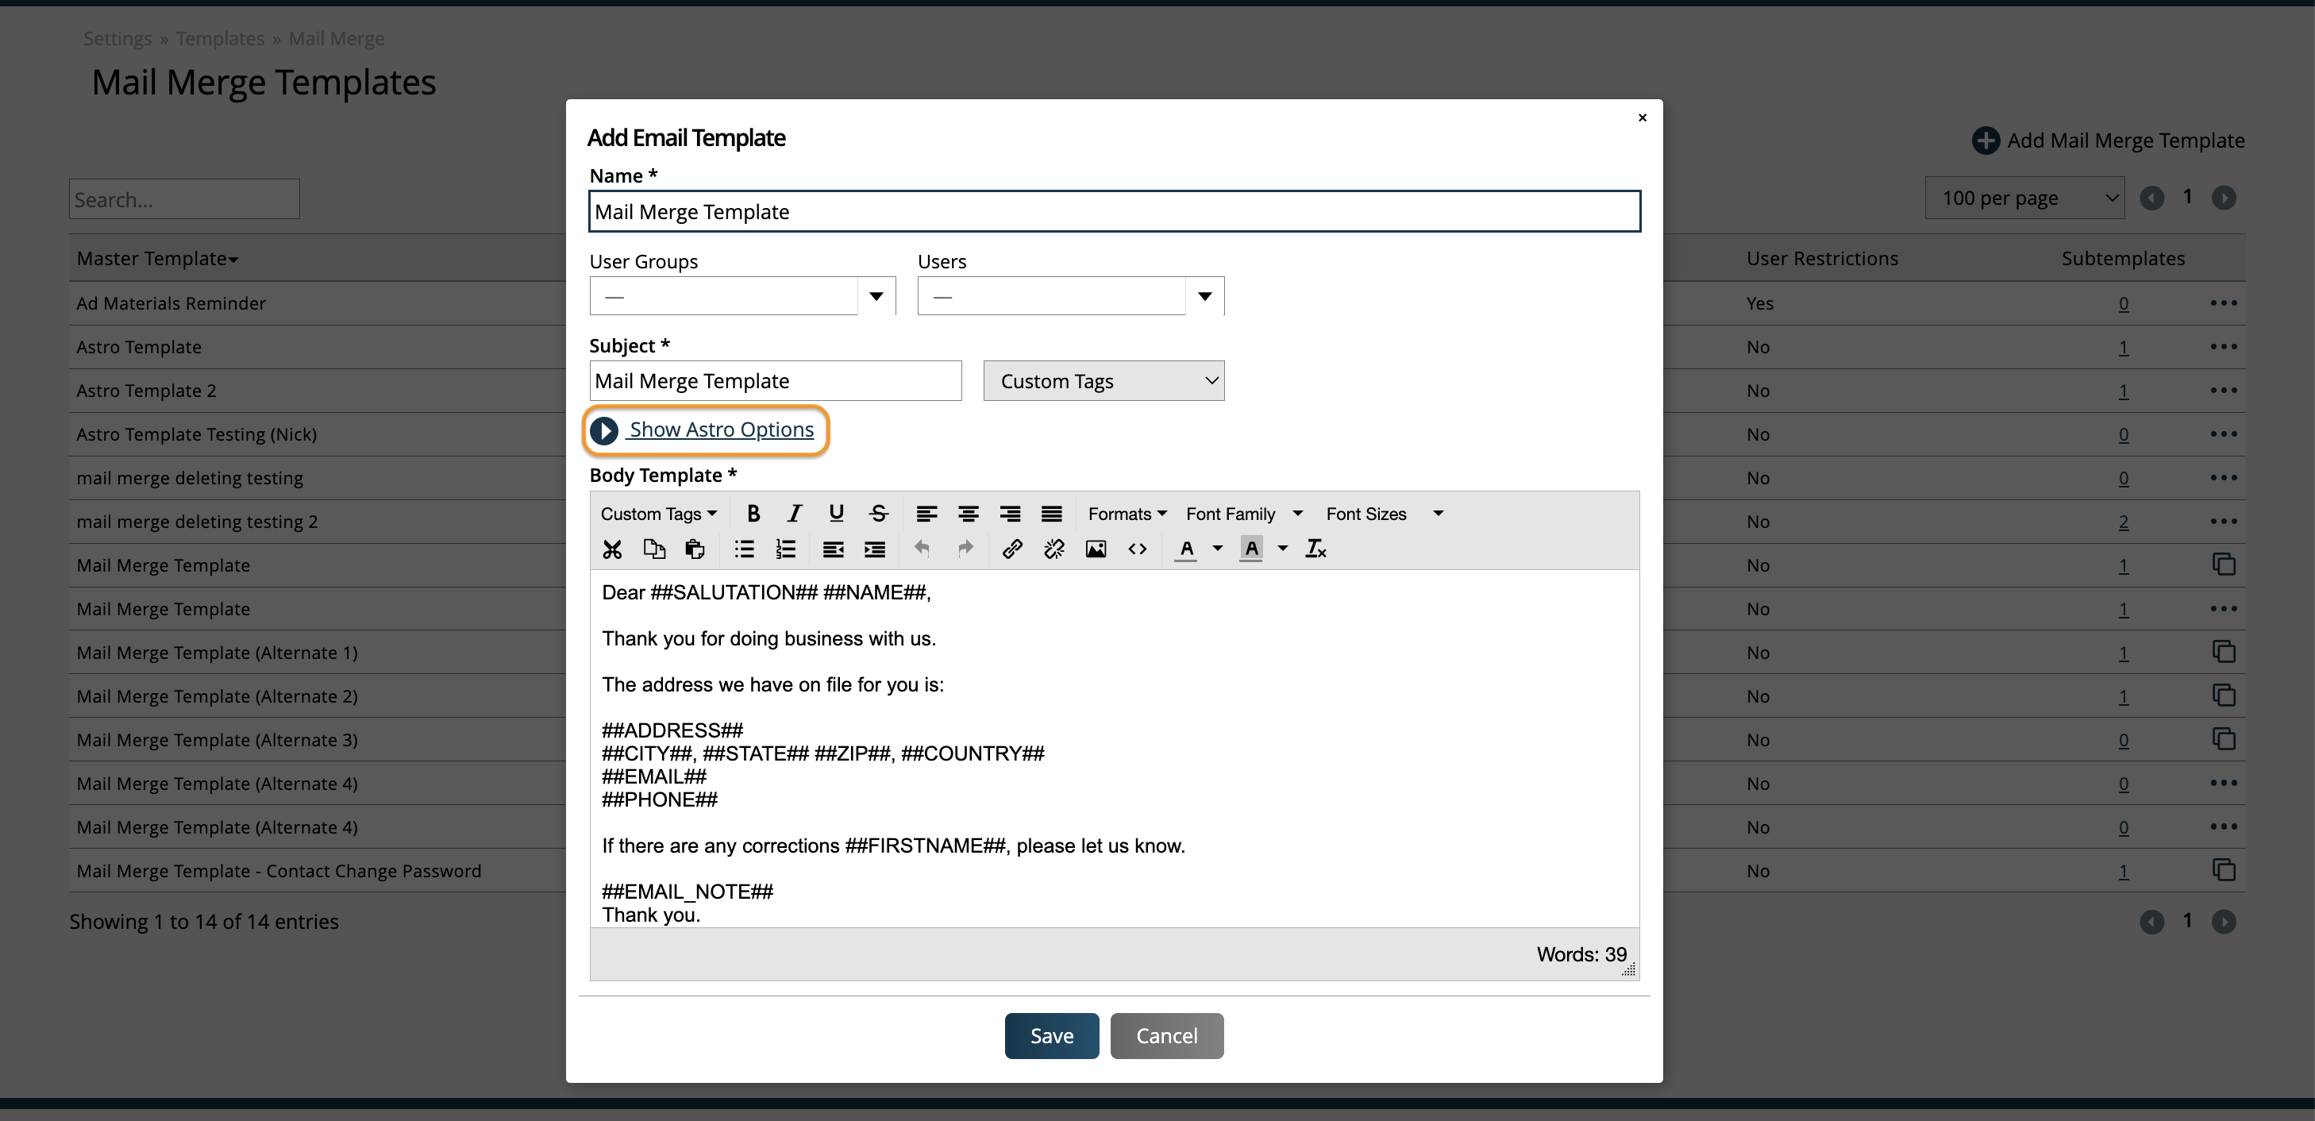Open subject Custom Tags select
This screenshot has height=1121, width=2315.
[1104, 381]
